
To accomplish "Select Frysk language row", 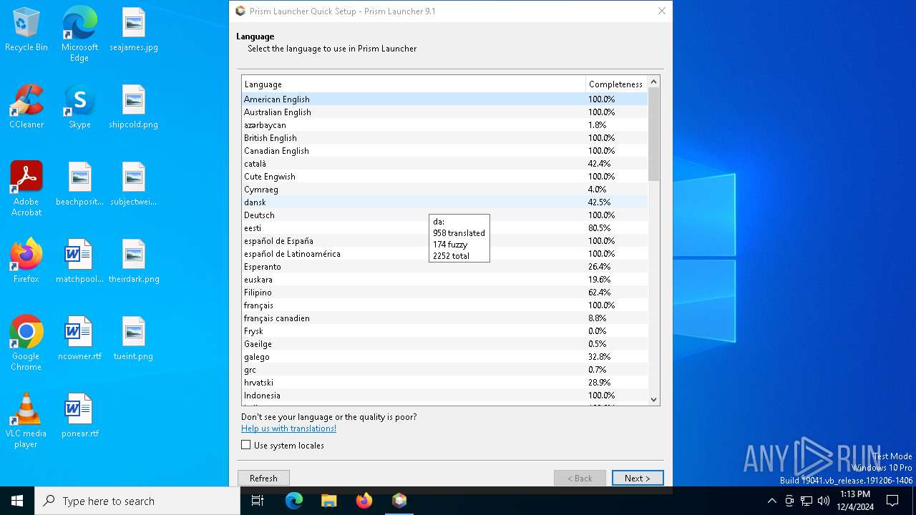I will [x=444, y=331].
